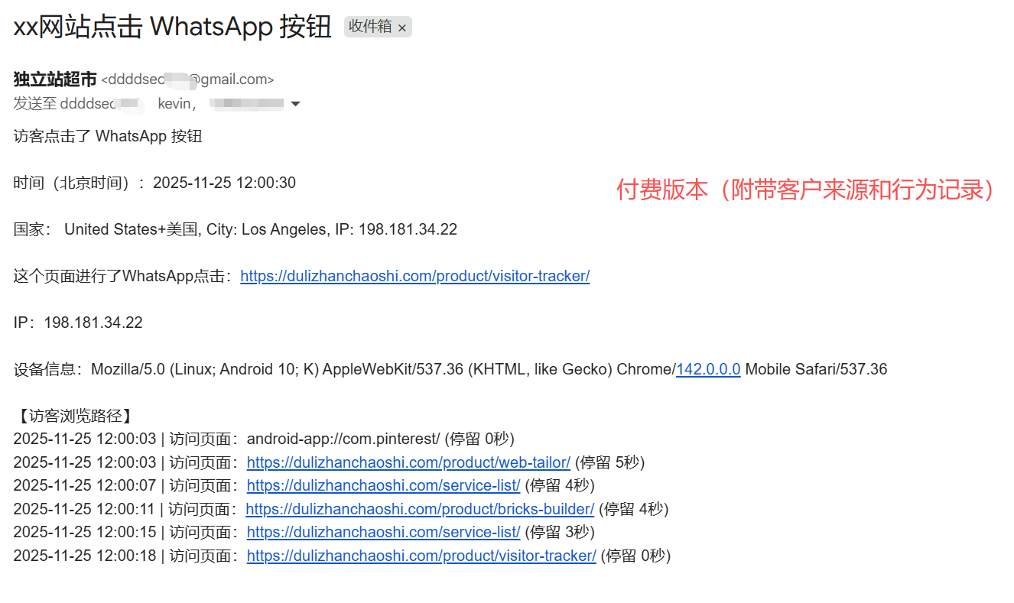Click the 收件箱 label chip

370,27
